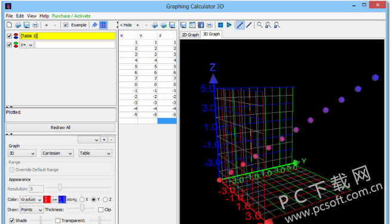Viewport: 390px width, 224px height.
Task: Uncheck visibility of Table 1 equation
Action: point(9,36)
